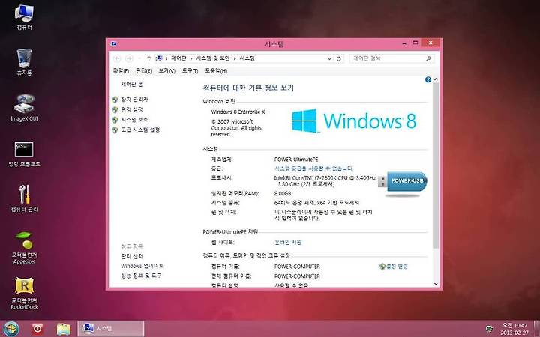This screenshot has width=540, height=337.
Task: Select the 시스템 taskbar window button
Action: [110, 329]
